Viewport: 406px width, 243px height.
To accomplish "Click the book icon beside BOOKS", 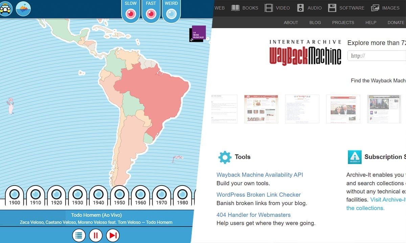I will [x=235, y=8].
